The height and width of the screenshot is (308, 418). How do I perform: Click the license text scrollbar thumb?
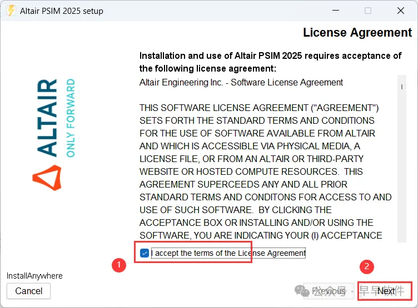tap(401, 87)
